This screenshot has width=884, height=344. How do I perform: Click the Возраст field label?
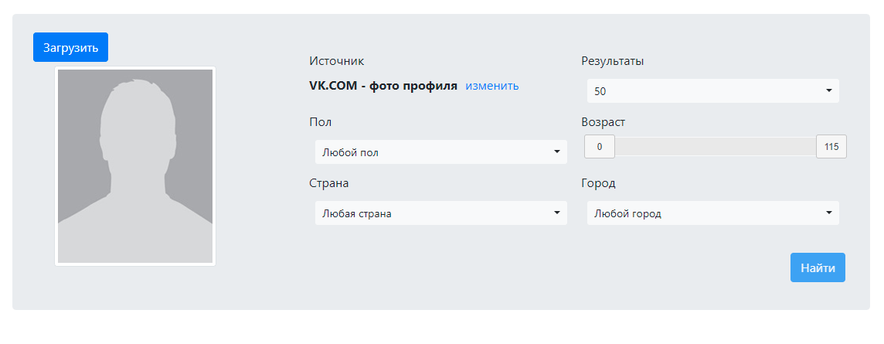(x=603, y=122)
